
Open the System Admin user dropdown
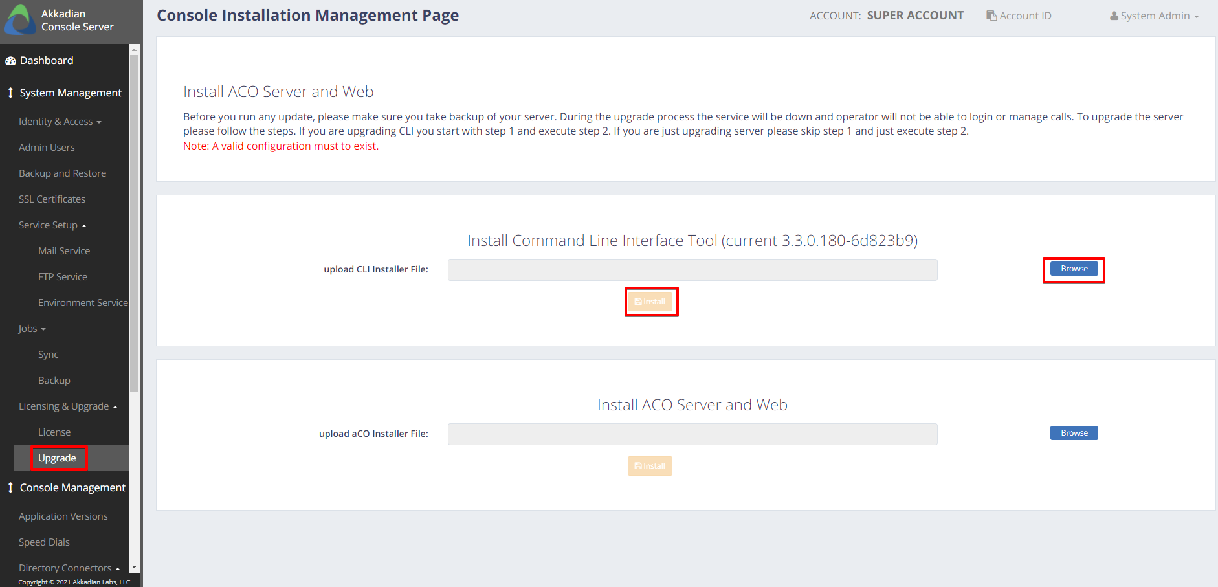(1155, 16)
